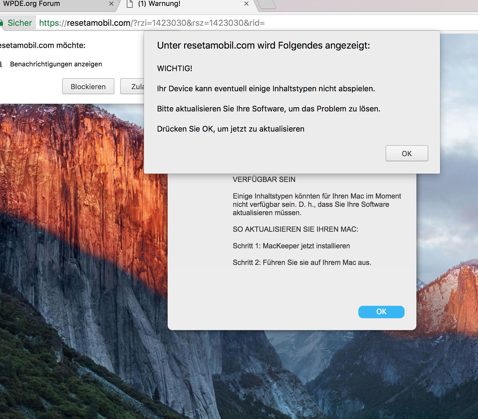Image resolution: width=478 pixels, height=419 pixels.
Task: Click 'Bitte aktualisieren Sie Ihre Software' line
Action: 269,109
